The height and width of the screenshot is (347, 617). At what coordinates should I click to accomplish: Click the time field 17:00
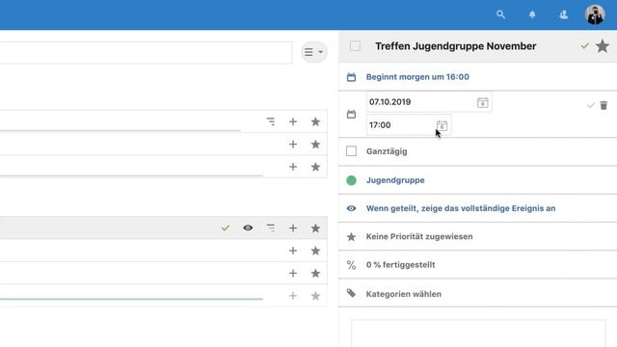click(x=409, y=125)
